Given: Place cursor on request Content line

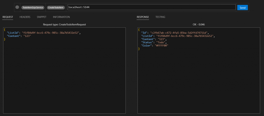Looking at the screenshot, I should click(x=19, y=36).
